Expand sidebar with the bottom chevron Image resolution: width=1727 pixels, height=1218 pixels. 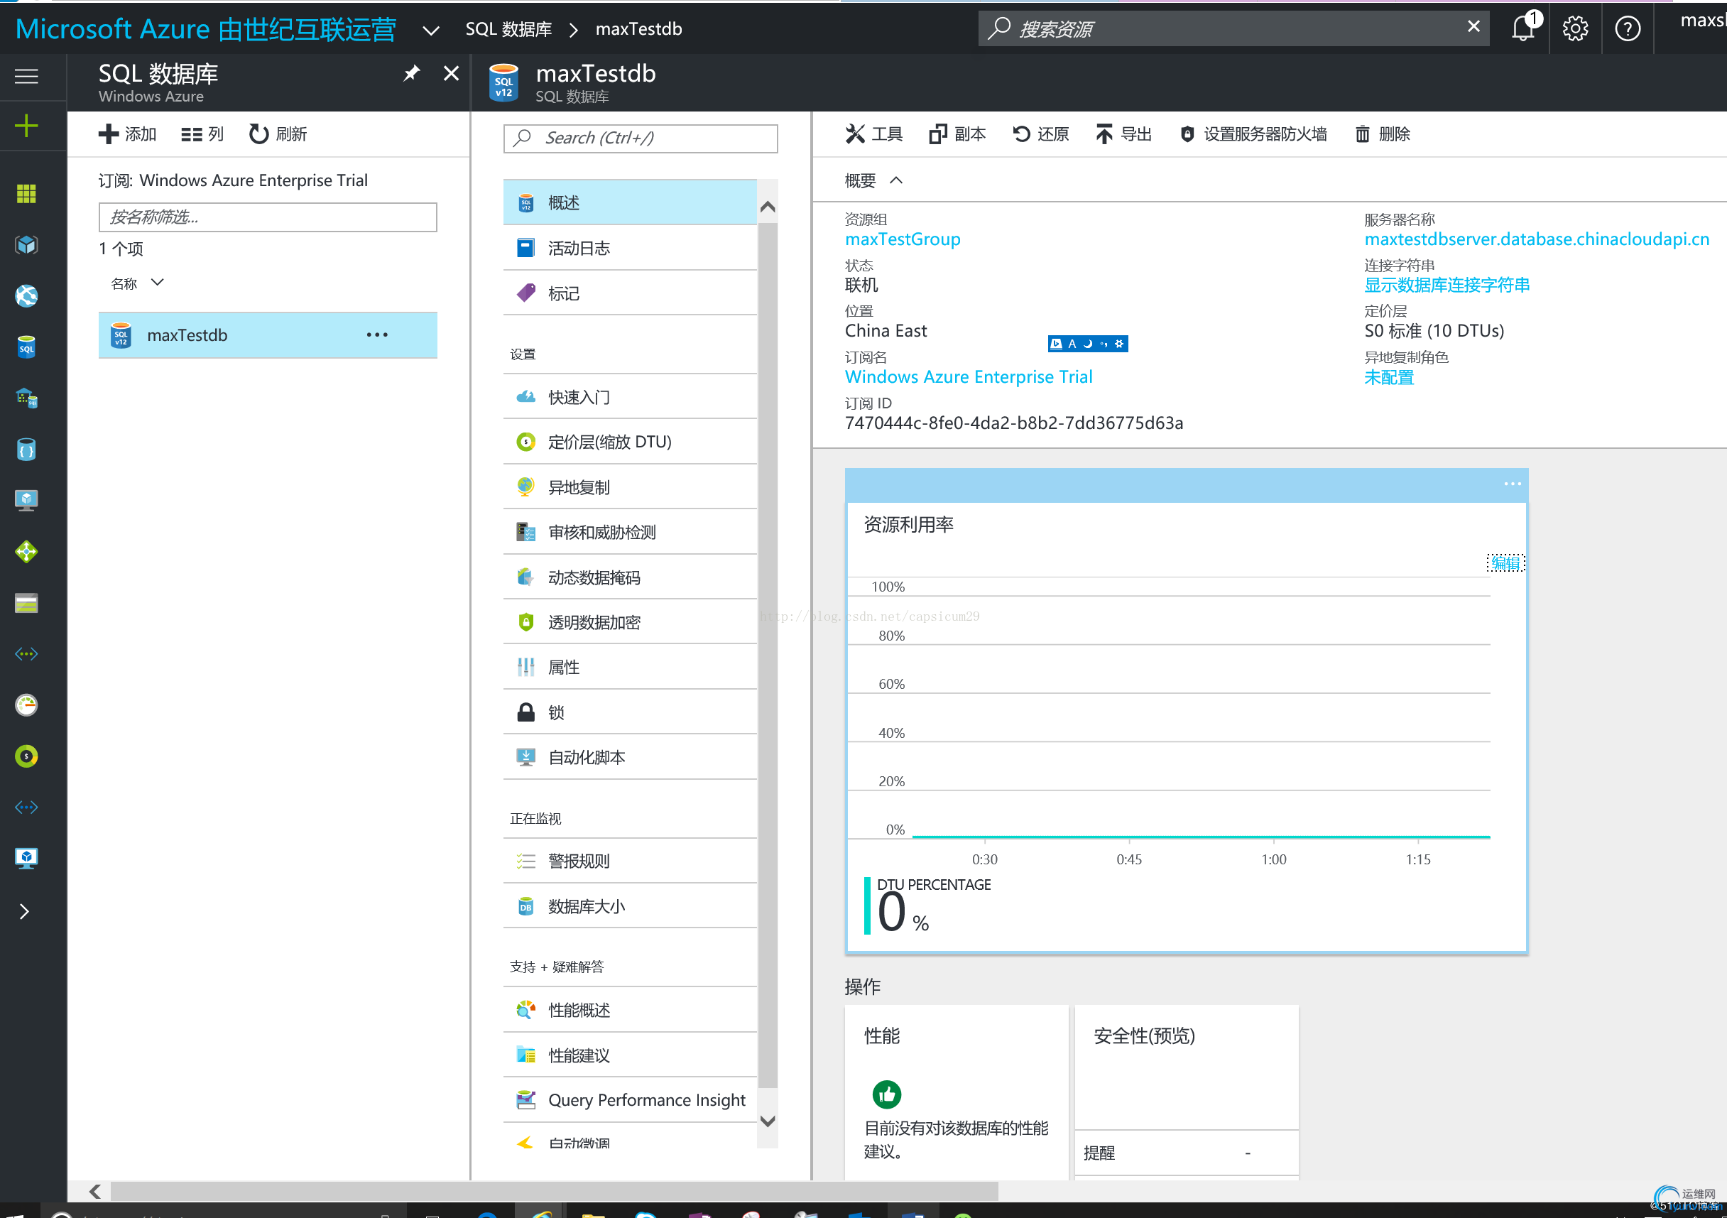(x=25, y=911)
